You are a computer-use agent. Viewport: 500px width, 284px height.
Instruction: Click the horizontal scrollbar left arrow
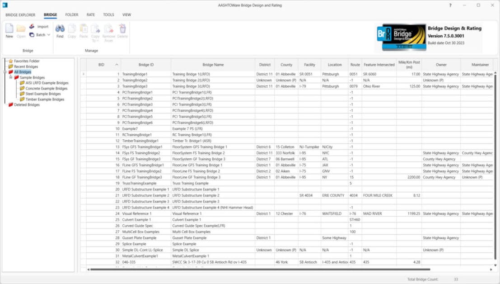89,270
